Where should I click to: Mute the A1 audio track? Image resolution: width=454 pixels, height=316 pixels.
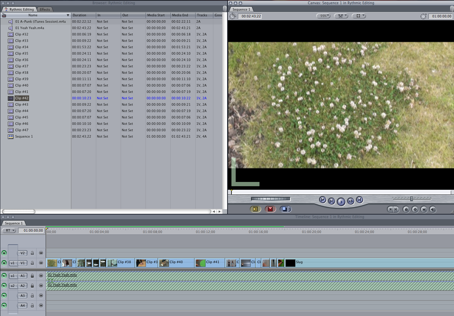point(4,276)
